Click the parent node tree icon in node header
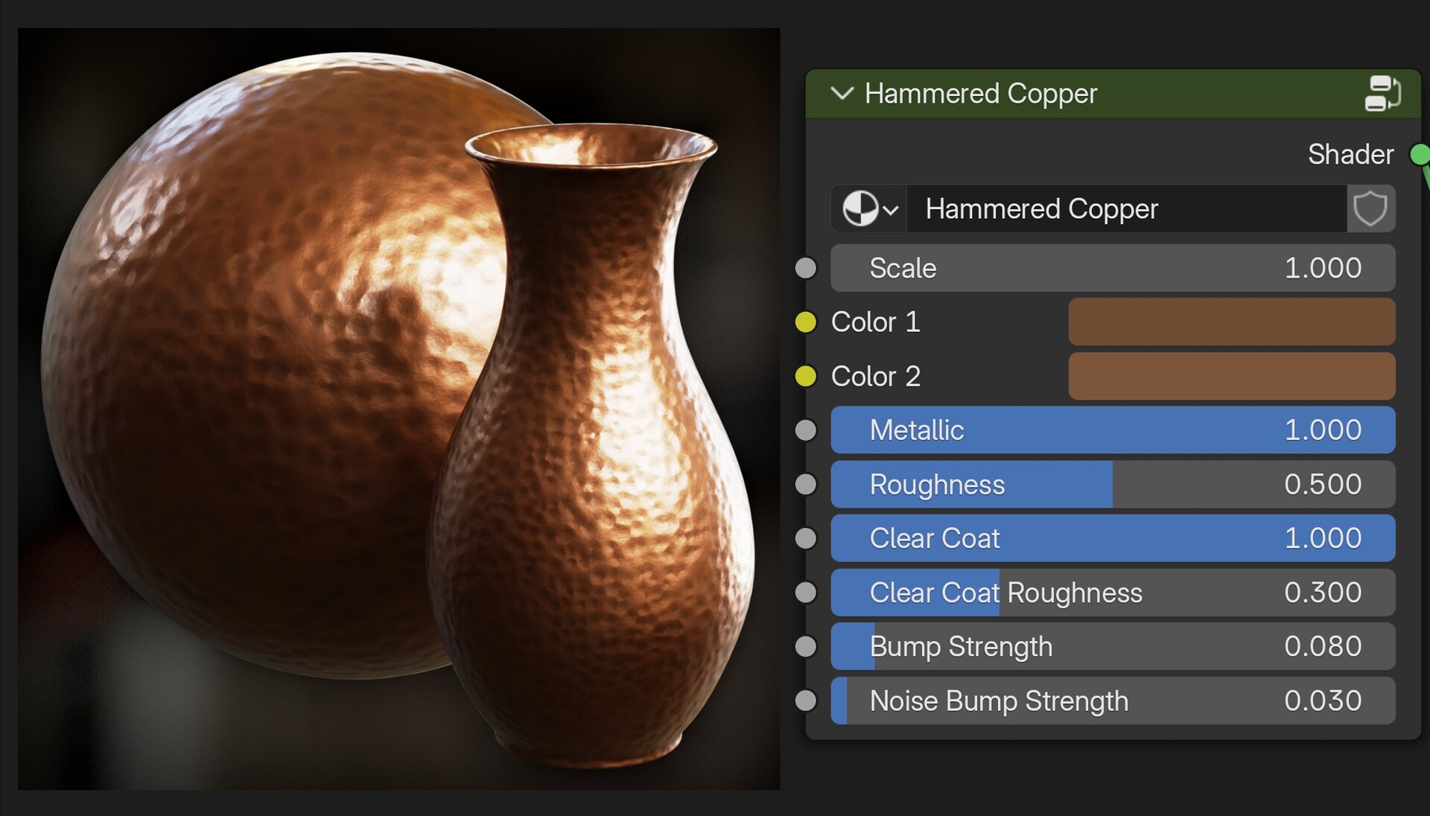The image size is (1430, 816). (x=1383, y=93)
